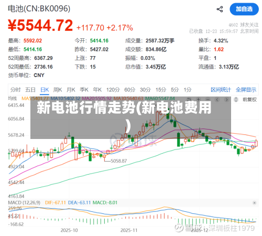Viewport: 262px width, 236px height.
Task: Open the 周K chart tab
Action: click(58, 90)
